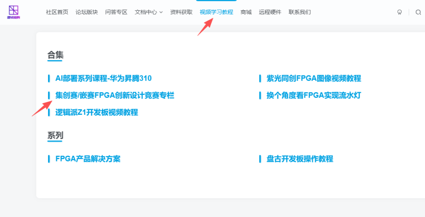Open the 商城 navigation item
Viewport: 425px width, 217px height.
[x=246, y=12]
